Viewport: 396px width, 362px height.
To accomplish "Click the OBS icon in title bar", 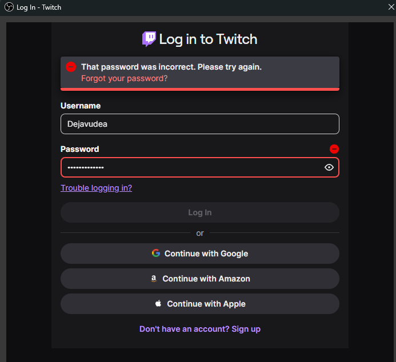I will click(9, 7).
